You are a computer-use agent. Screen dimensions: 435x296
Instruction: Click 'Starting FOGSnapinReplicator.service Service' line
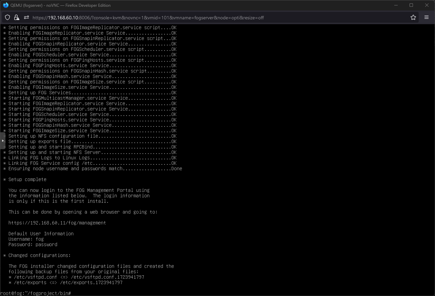[x=90, y=109]
